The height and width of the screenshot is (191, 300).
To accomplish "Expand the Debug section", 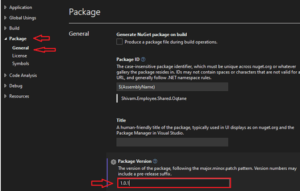I will pos(5,86).
